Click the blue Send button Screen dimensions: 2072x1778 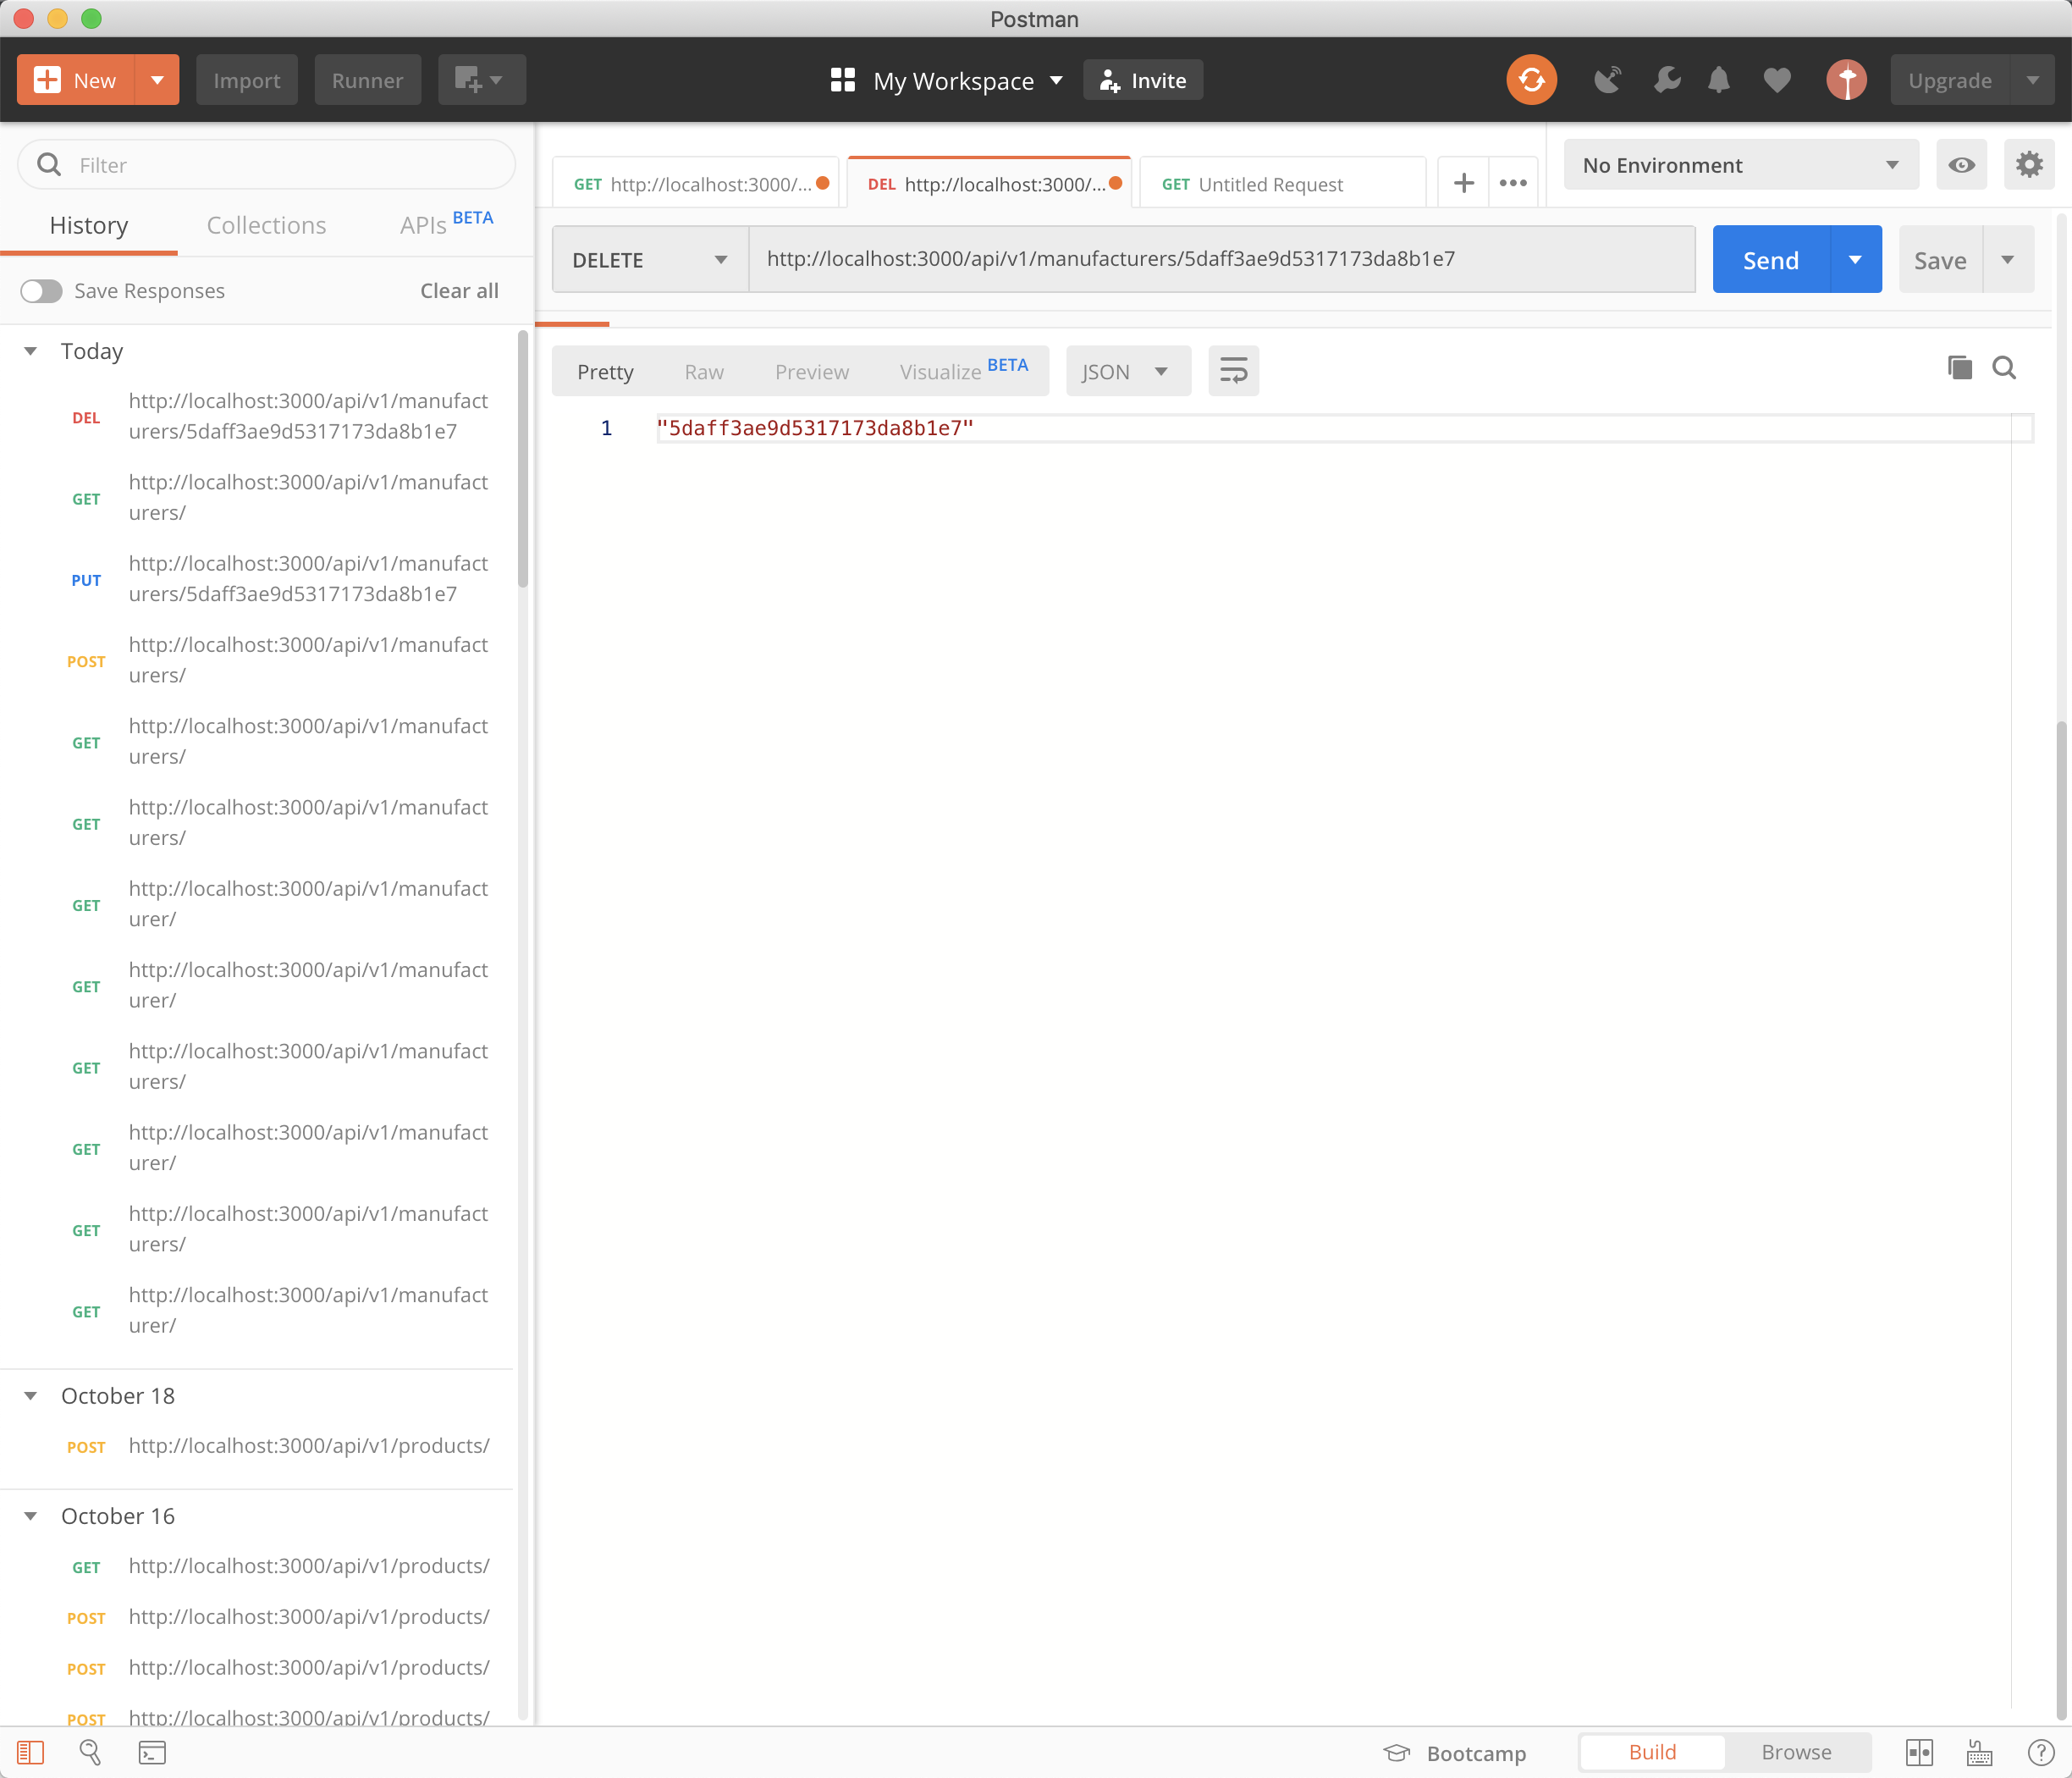tap(1770, 260)
